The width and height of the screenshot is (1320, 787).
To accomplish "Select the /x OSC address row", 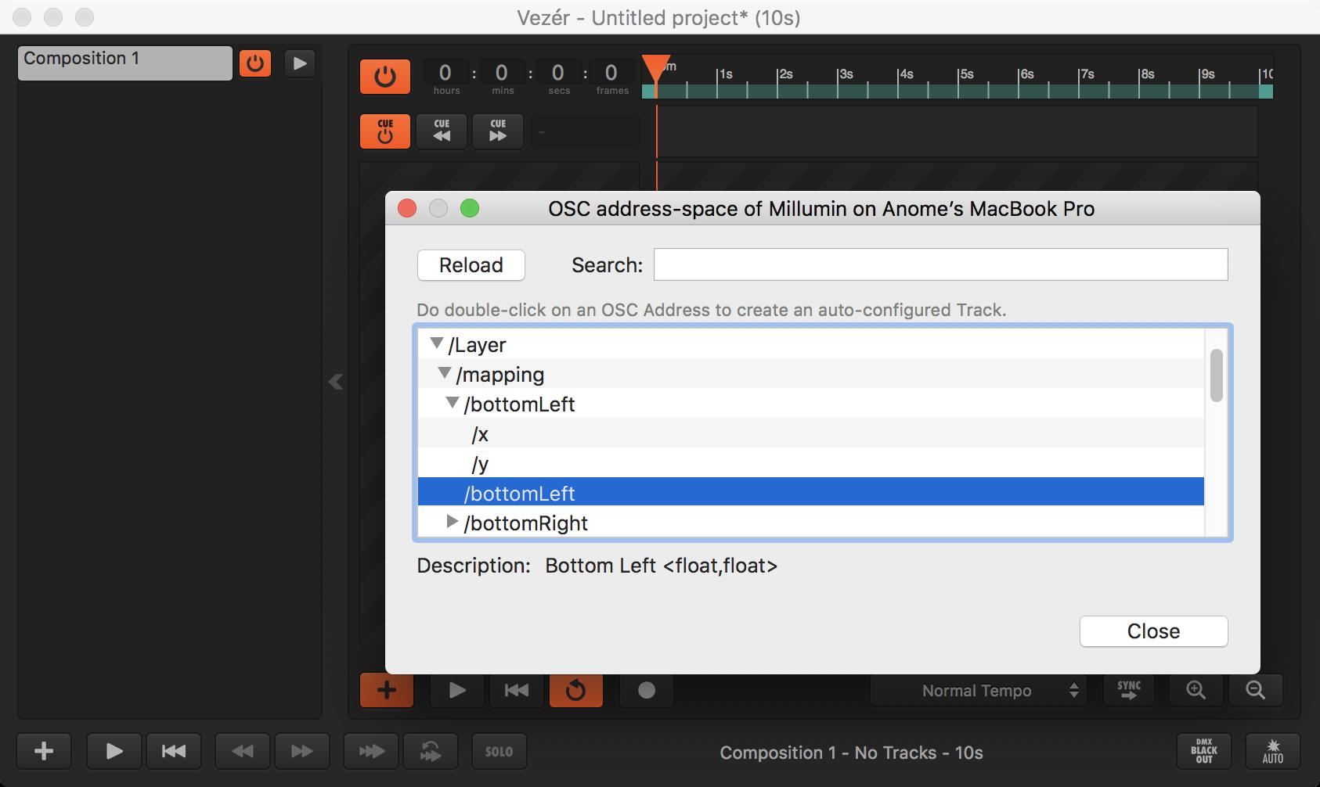I will tap(481, 434).
